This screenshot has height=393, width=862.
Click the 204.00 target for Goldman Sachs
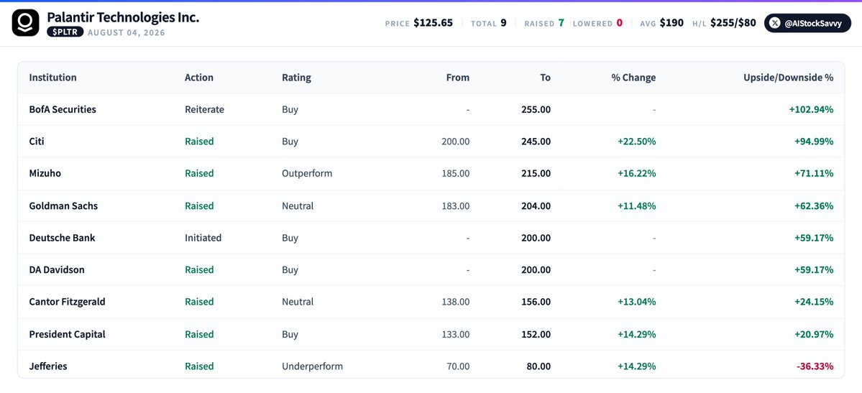click(536, 205)
